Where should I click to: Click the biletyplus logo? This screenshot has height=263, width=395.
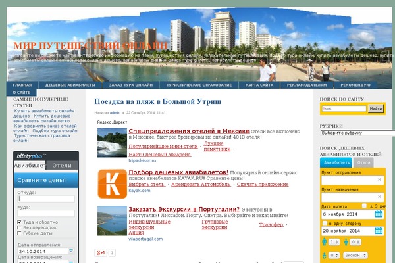31,156
